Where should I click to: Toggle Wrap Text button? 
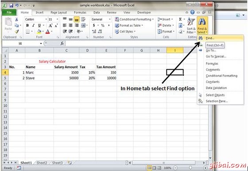[83, 20]
